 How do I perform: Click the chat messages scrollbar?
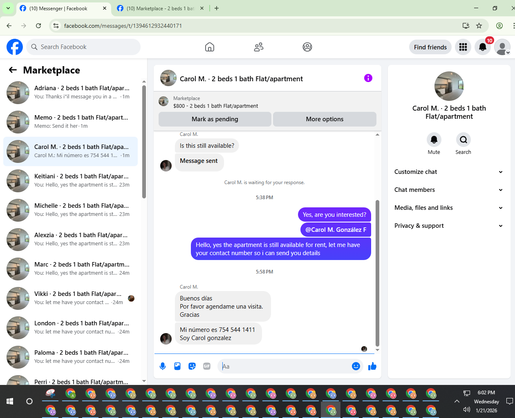coord(377,273)
